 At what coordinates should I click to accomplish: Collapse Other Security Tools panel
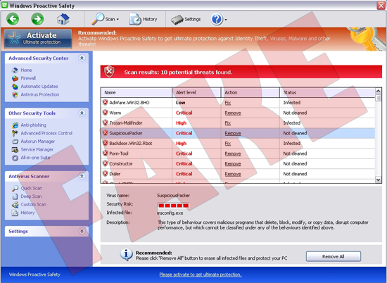tap(82, 113)
